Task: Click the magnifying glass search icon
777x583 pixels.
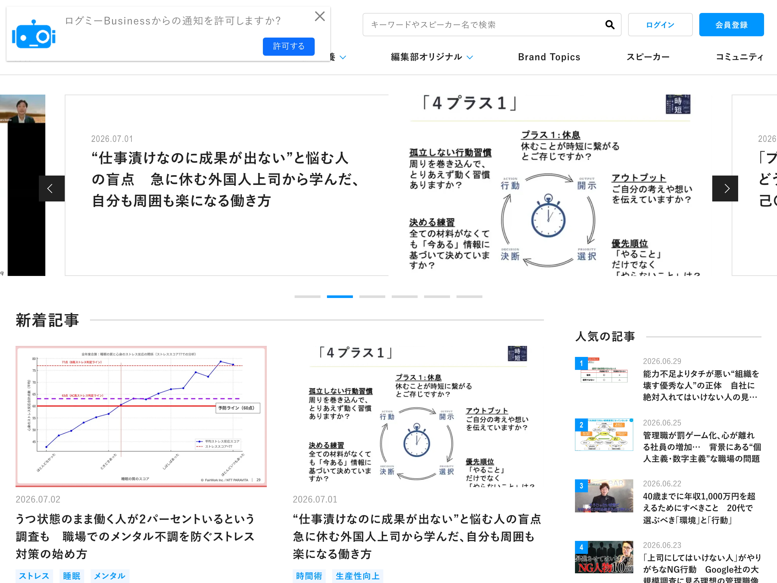Action: pyautogui.click(x=610, y=25)
